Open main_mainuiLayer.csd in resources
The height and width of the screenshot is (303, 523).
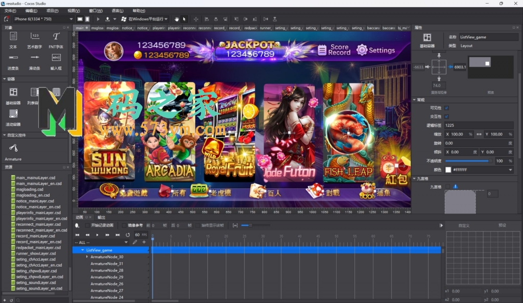[x=36, y=178]
